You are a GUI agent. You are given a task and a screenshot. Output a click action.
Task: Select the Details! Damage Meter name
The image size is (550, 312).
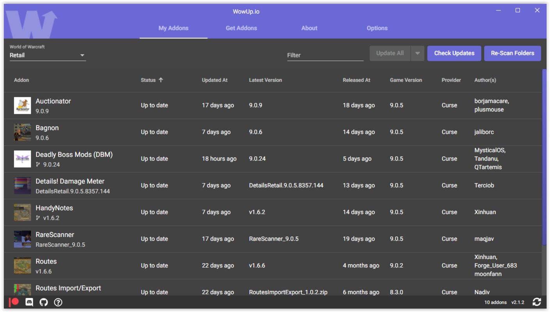[70, 181]
